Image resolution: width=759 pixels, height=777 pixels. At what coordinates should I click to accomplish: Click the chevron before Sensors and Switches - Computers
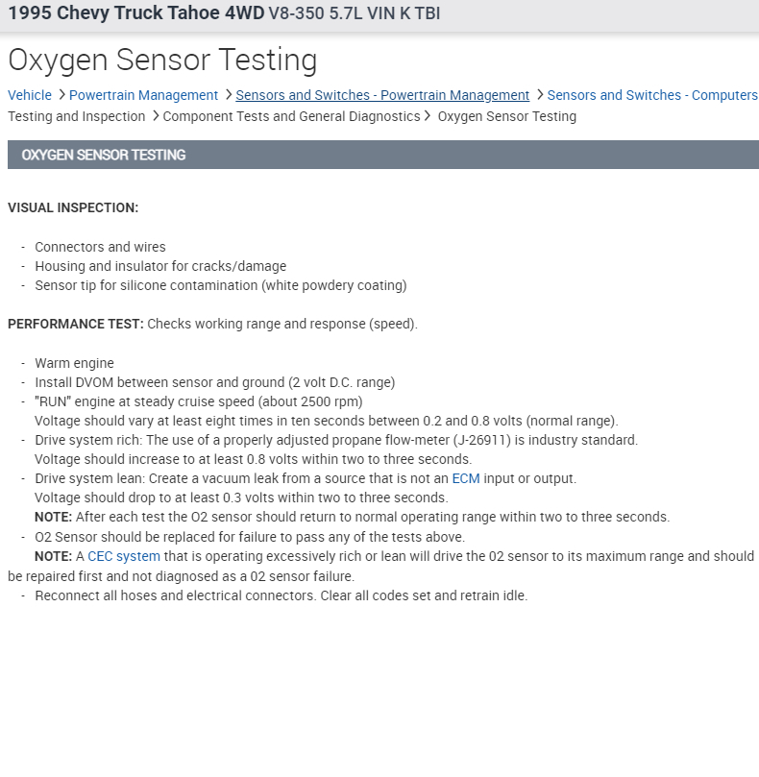coord(540,95)
